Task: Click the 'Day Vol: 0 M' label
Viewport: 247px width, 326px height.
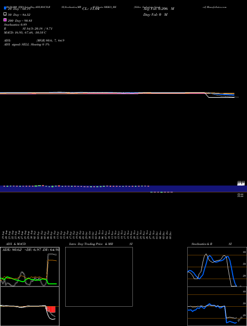Action: click(x=155, y=15)
